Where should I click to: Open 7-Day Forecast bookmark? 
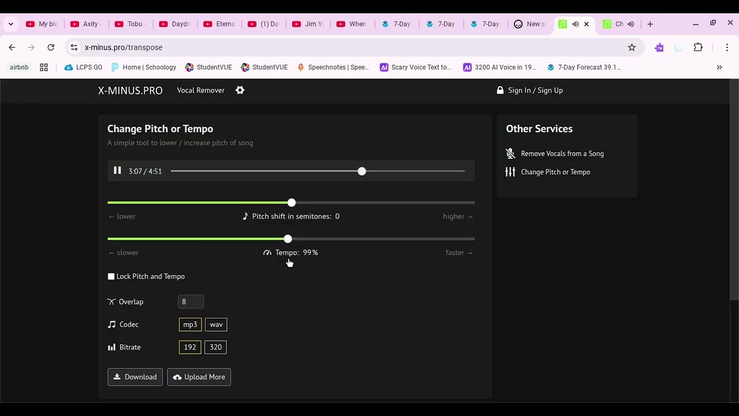point(584,68)
